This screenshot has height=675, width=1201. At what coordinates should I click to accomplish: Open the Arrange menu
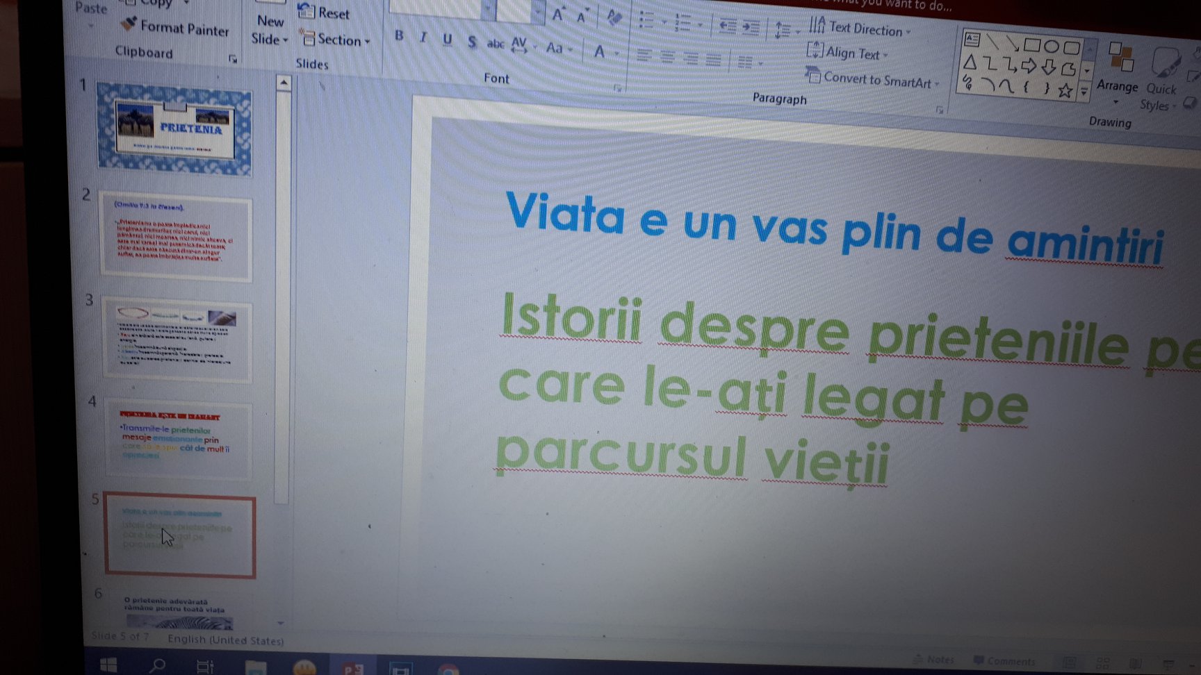pos(1118,73)
